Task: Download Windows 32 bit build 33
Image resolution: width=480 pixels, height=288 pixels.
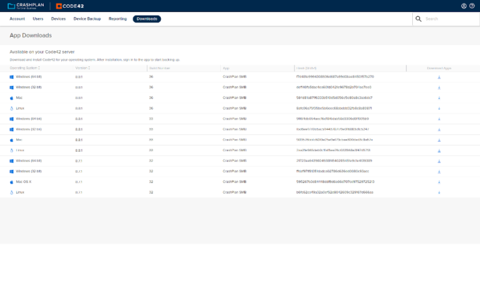Action: (439, 129)
